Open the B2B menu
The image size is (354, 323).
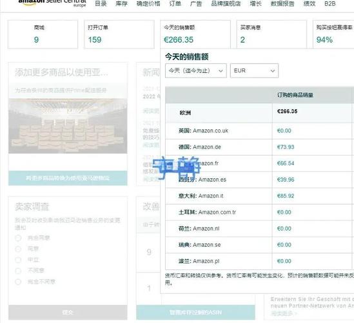[330, 3]
